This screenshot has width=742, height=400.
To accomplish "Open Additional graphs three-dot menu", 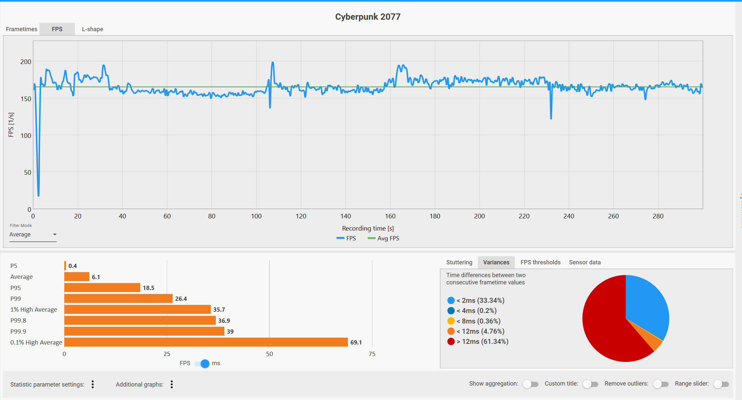I will pos(171,384).
